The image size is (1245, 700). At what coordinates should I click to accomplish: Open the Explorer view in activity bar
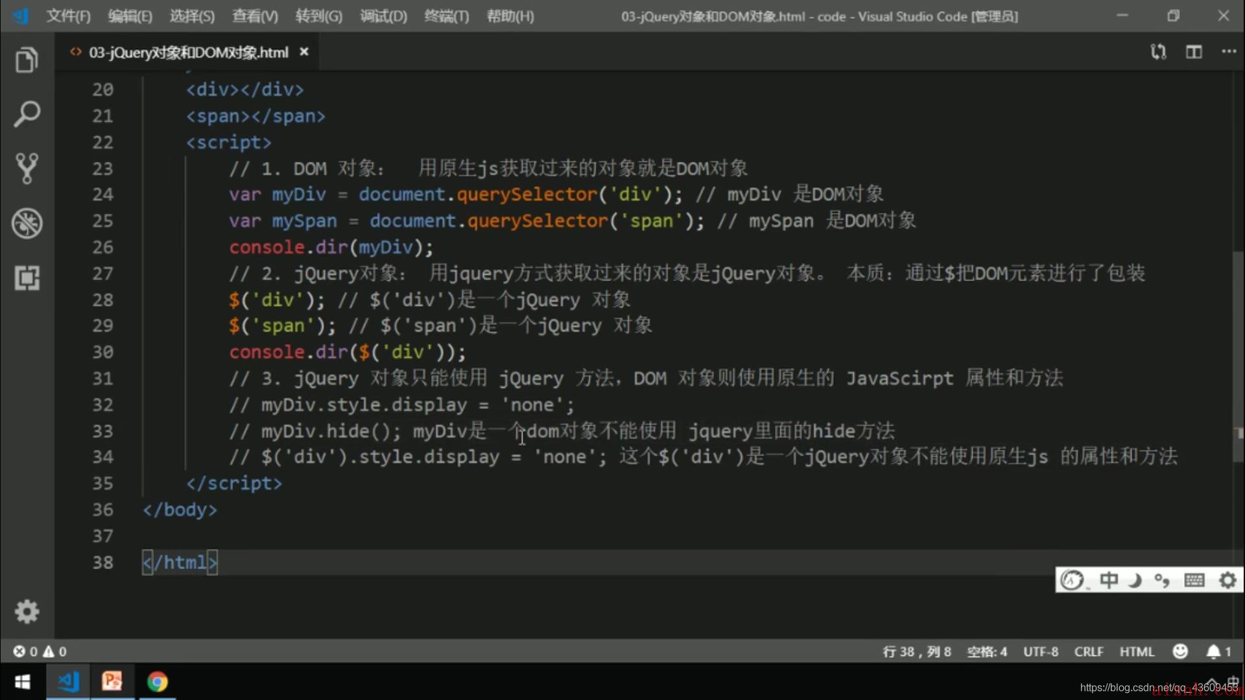(x=27, y=60)
